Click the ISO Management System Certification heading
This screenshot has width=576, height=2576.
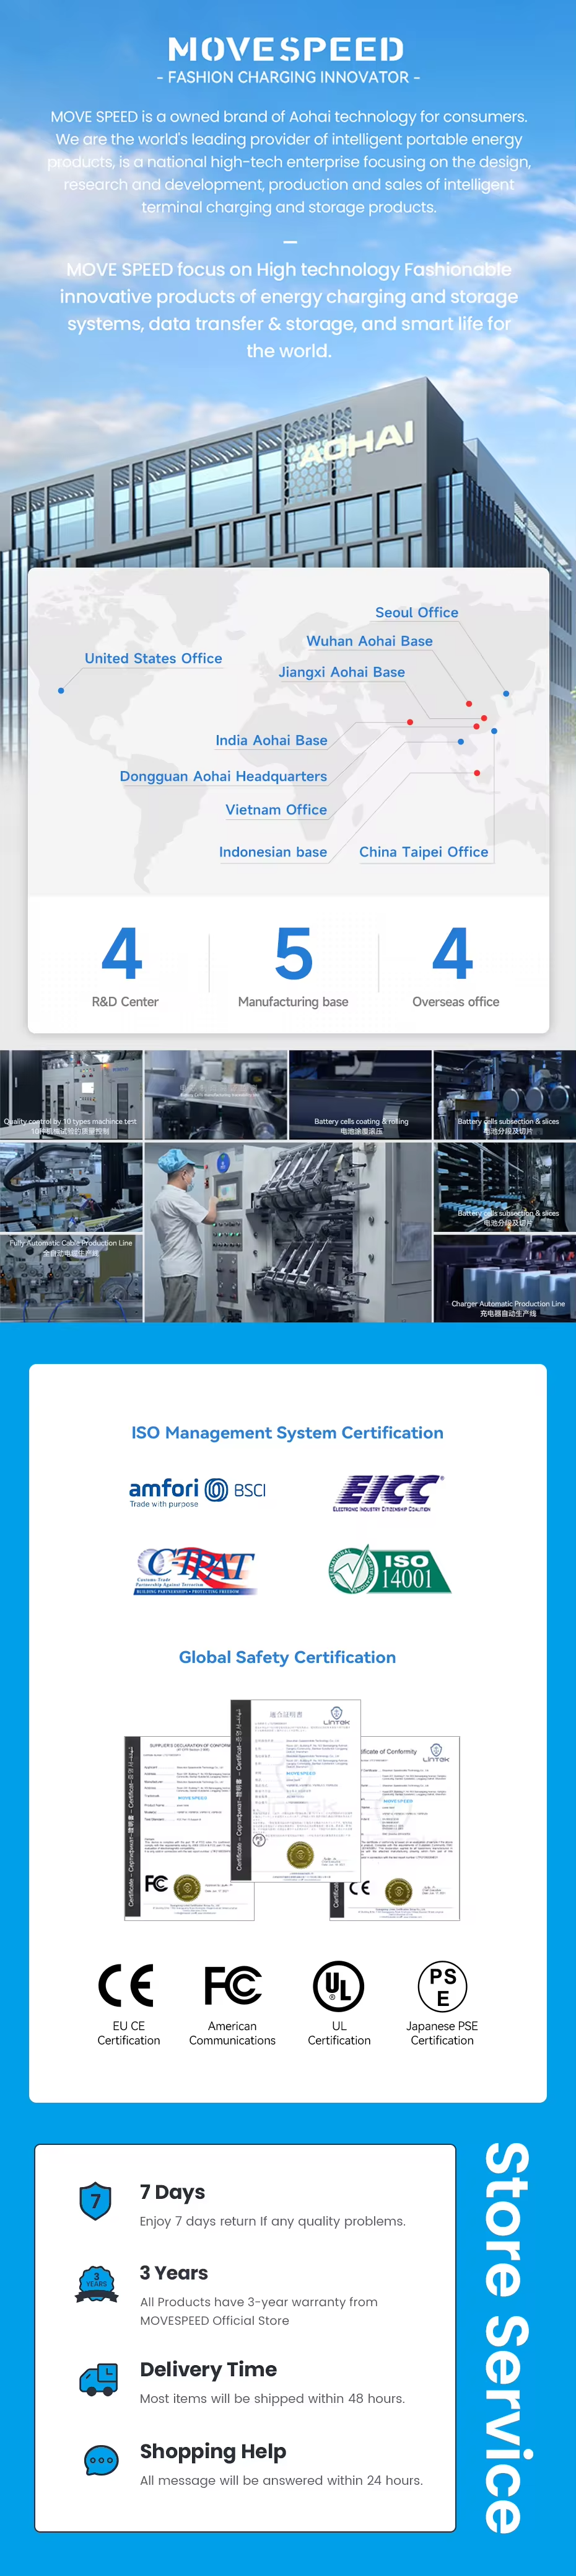pyautogui.click(x=287, y=1433)
